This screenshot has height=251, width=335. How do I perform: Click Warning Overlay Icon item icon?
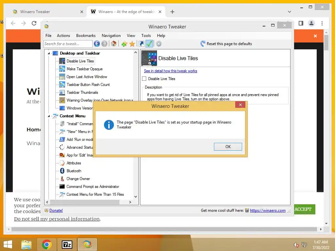[62, 100]
